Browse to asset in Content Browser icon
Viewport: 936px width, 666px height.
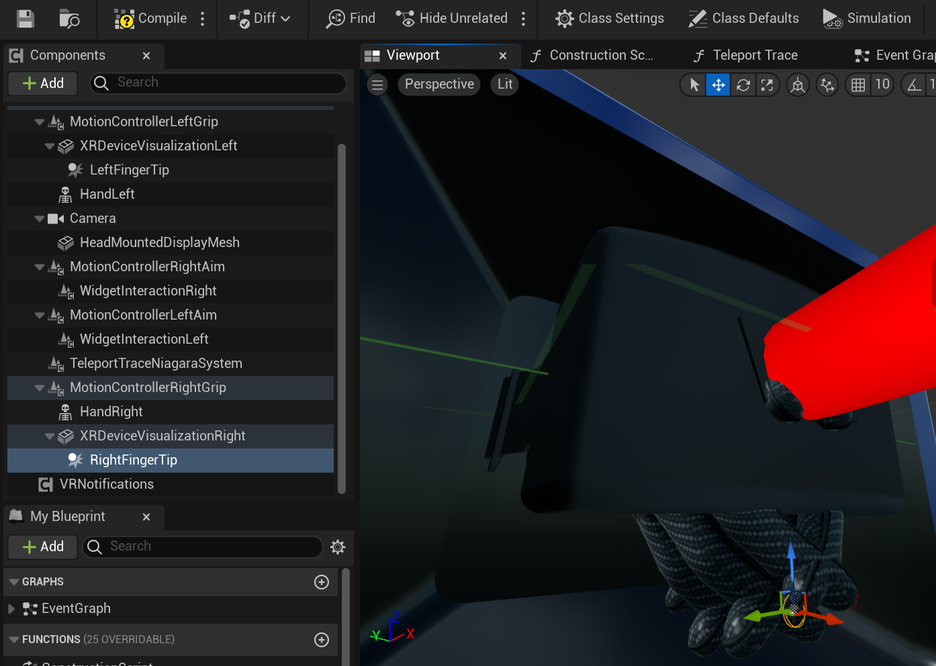(x=69, y=19)
